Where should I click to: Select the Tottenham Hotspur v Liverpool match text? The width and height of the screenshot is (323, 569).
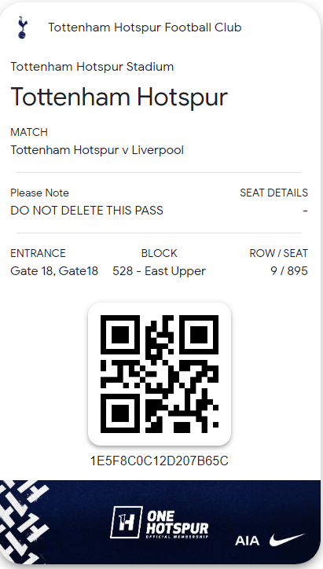click(97, 150)
